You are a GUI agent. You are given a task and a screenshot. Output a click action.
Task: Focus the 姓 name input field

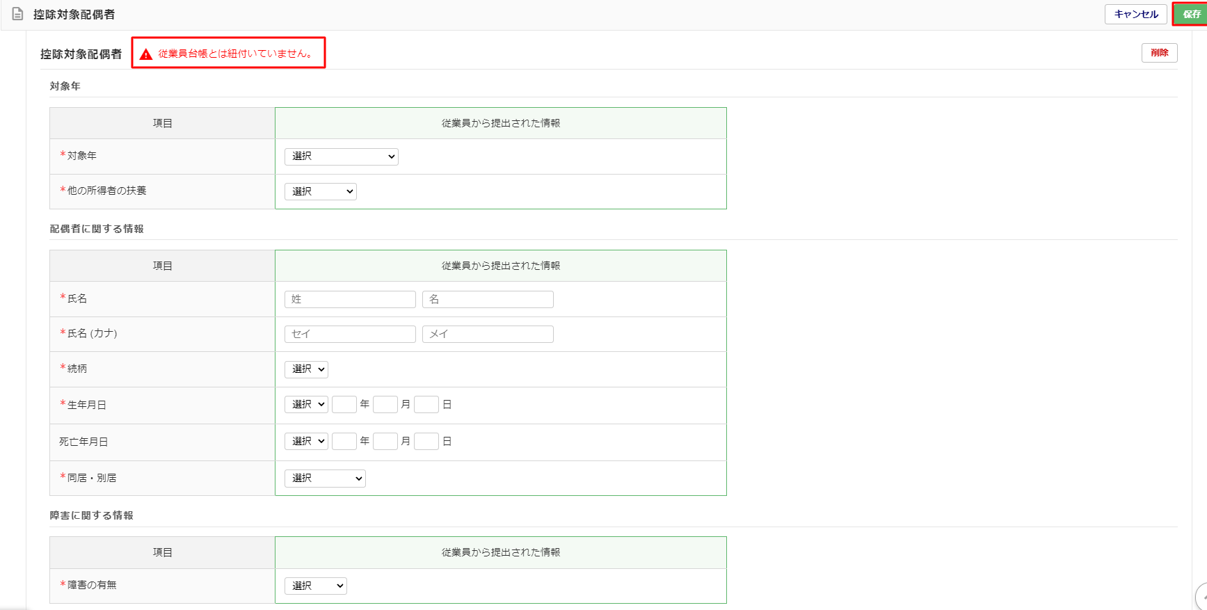click(x=350, y=299)
